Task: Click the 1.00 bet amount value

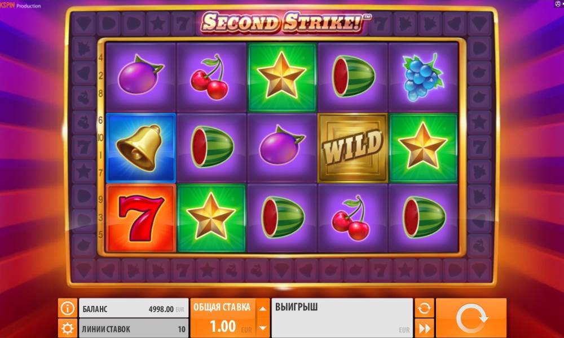Action: click(223, 327)
